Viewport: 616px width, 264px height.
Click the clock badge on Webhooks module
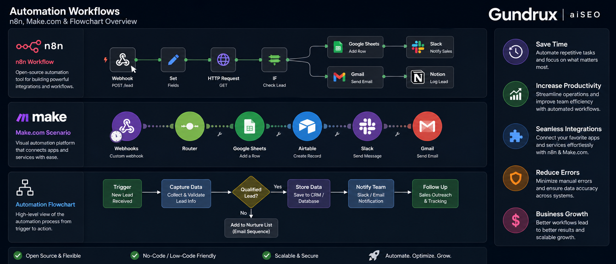[x=116, y=136]
